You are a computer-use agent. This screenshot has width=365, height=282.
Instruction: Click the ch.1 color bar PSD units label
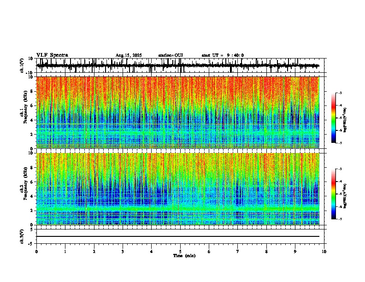(x=345, y=120)
